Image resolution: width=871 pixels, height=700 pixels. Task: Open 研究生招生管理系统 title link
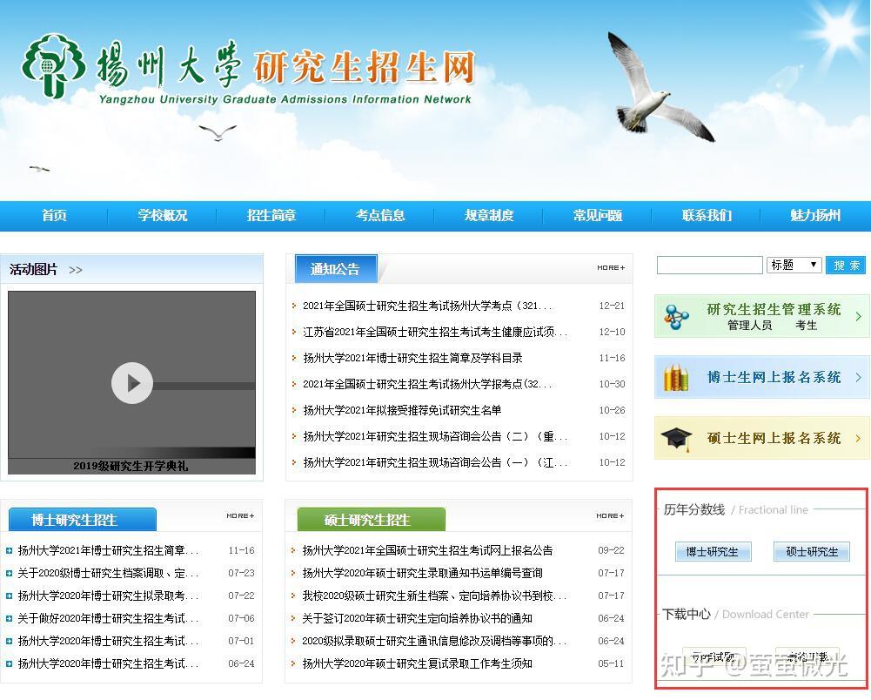pyautogui.click(x=774, y=309)
